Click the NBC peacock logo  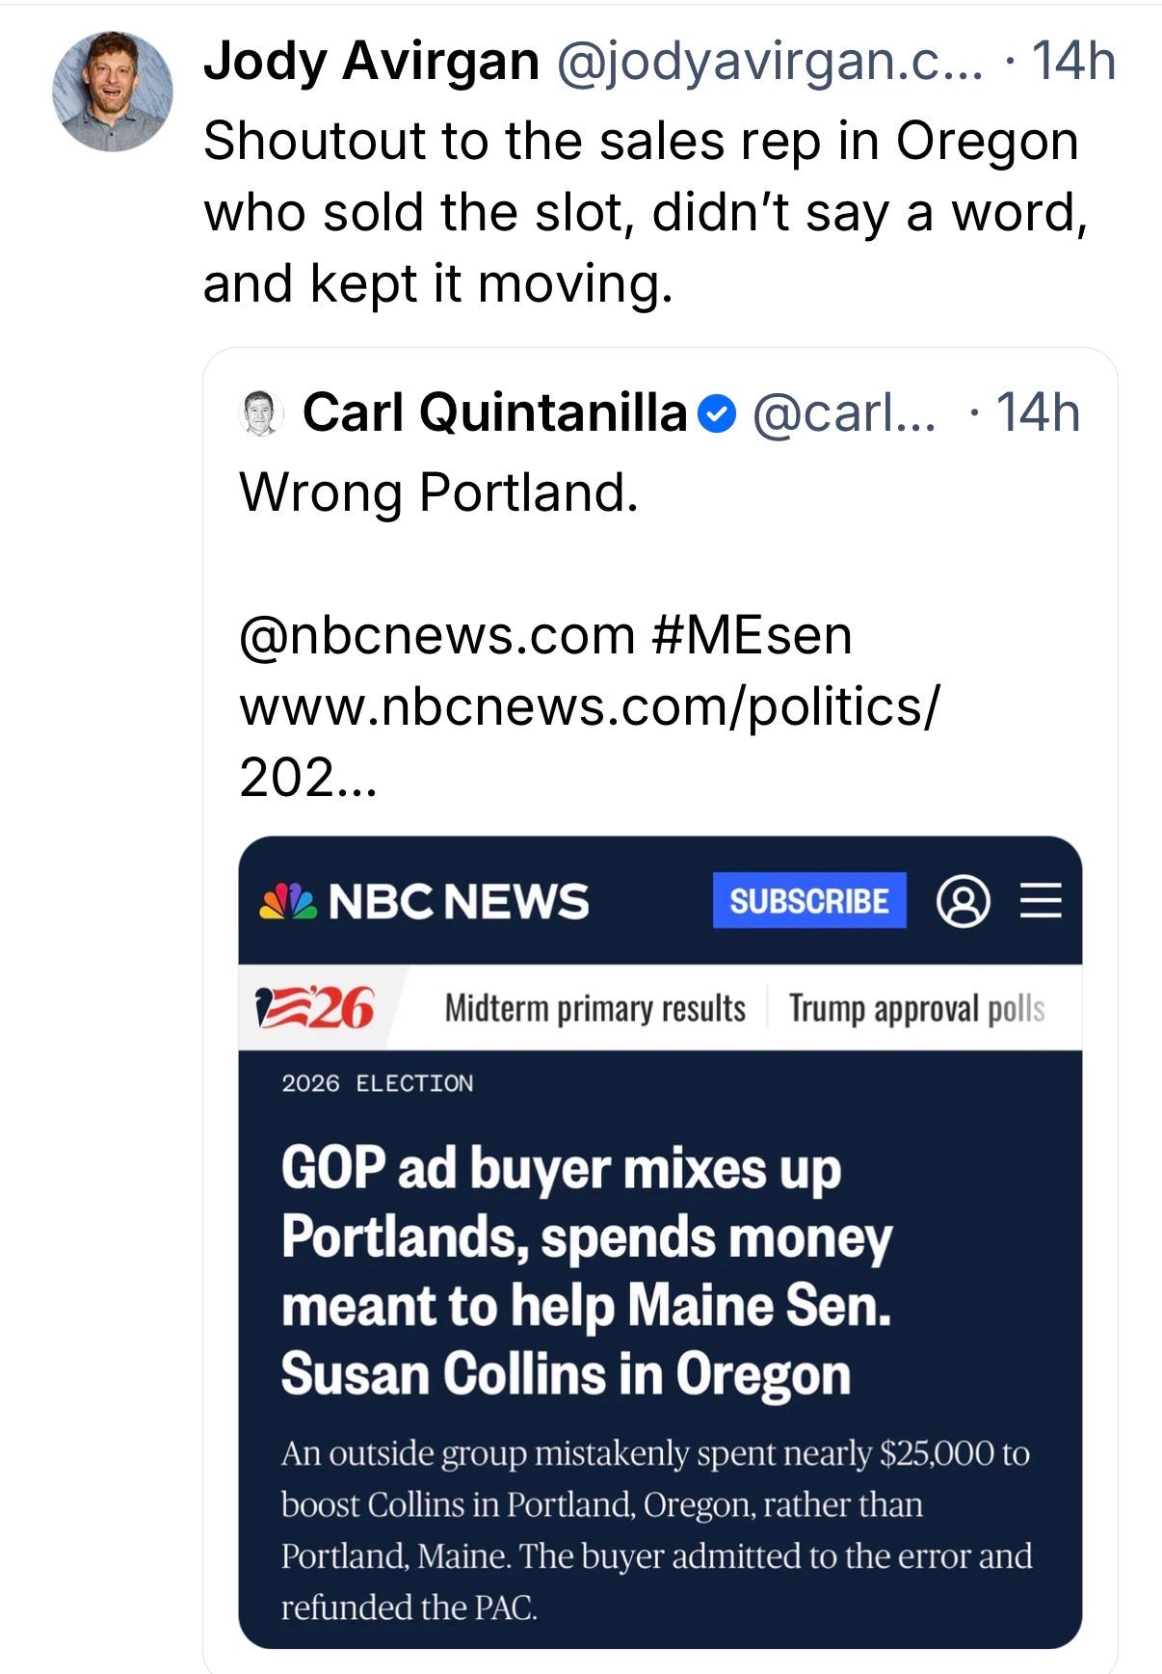click(287, 901)
